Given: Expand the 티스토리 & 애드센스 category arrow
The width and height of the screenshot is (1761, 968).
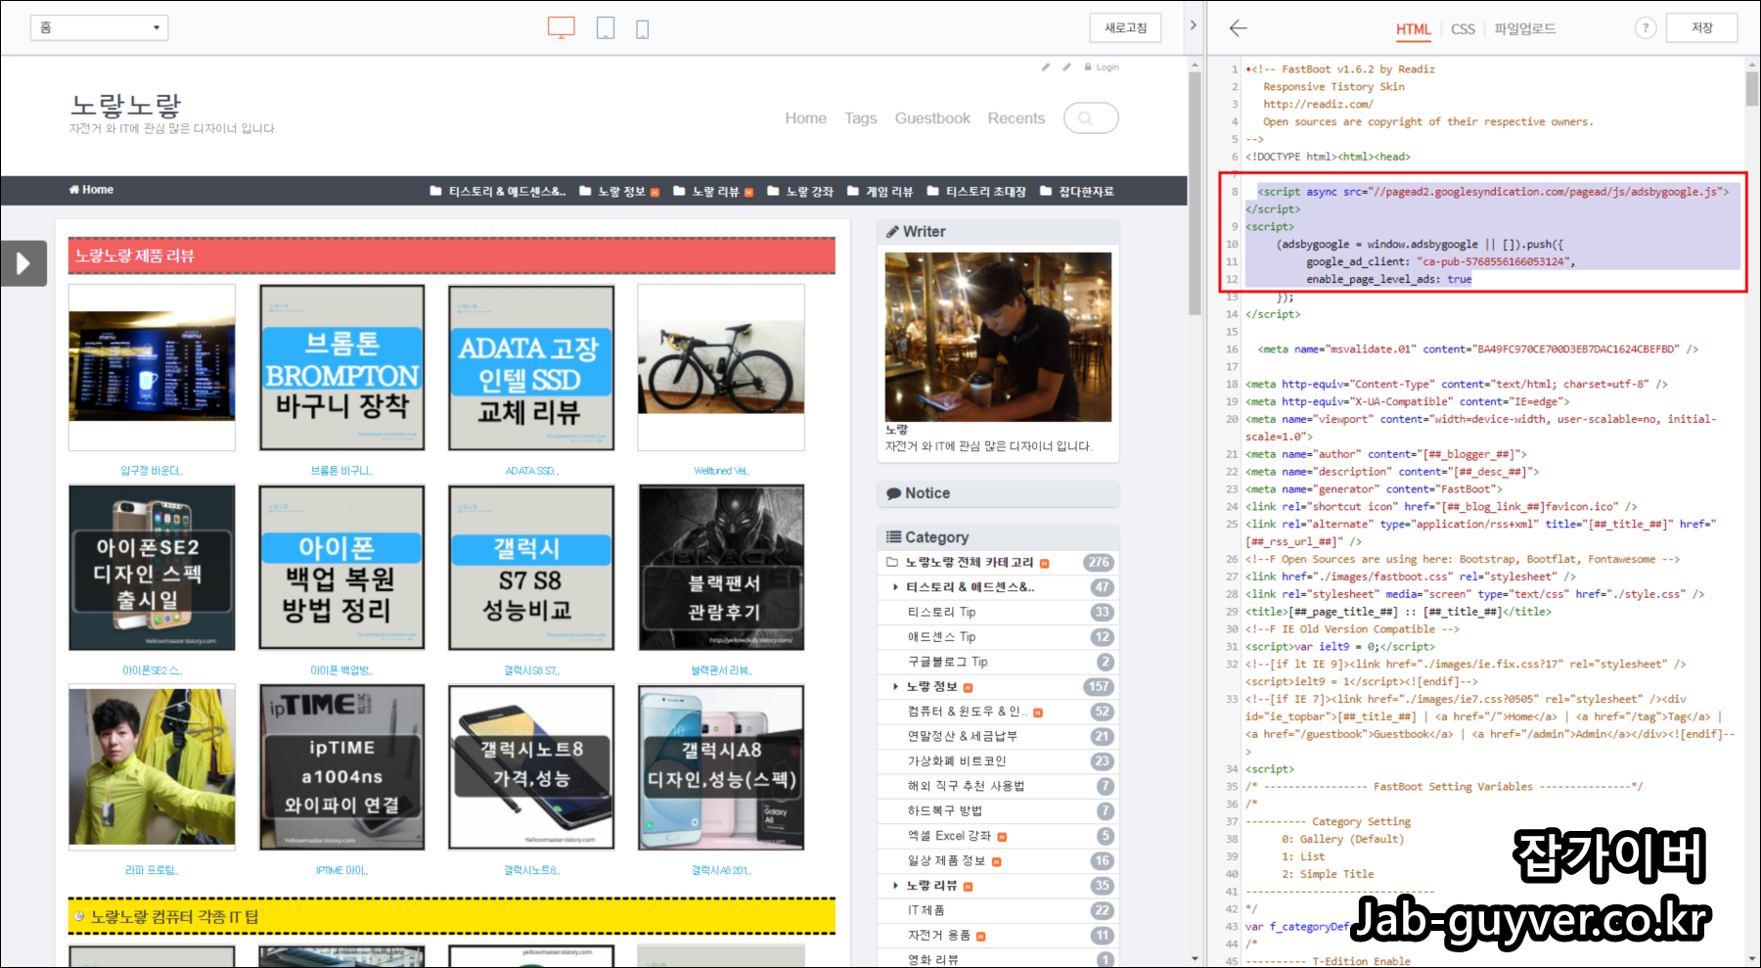Looking at the screenshot, I should [x=895, y=587].
